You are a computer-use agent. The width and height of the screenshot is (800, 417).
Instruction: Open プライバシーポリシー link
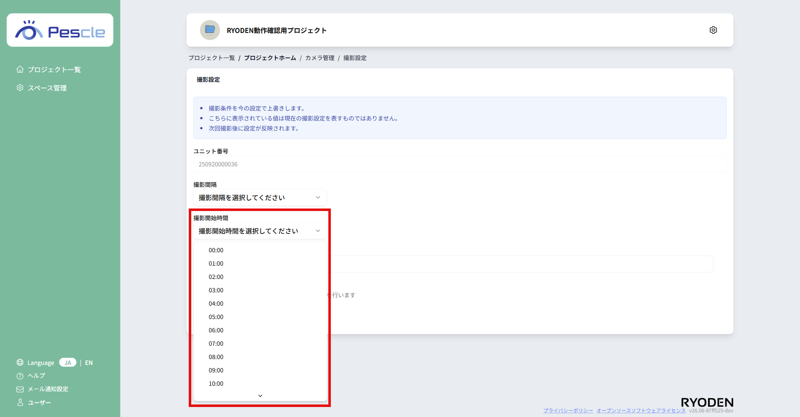[x=568, y=411]
